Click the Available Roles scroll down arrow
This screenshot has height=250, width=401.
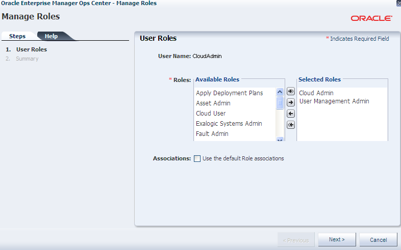click(280, 140)
